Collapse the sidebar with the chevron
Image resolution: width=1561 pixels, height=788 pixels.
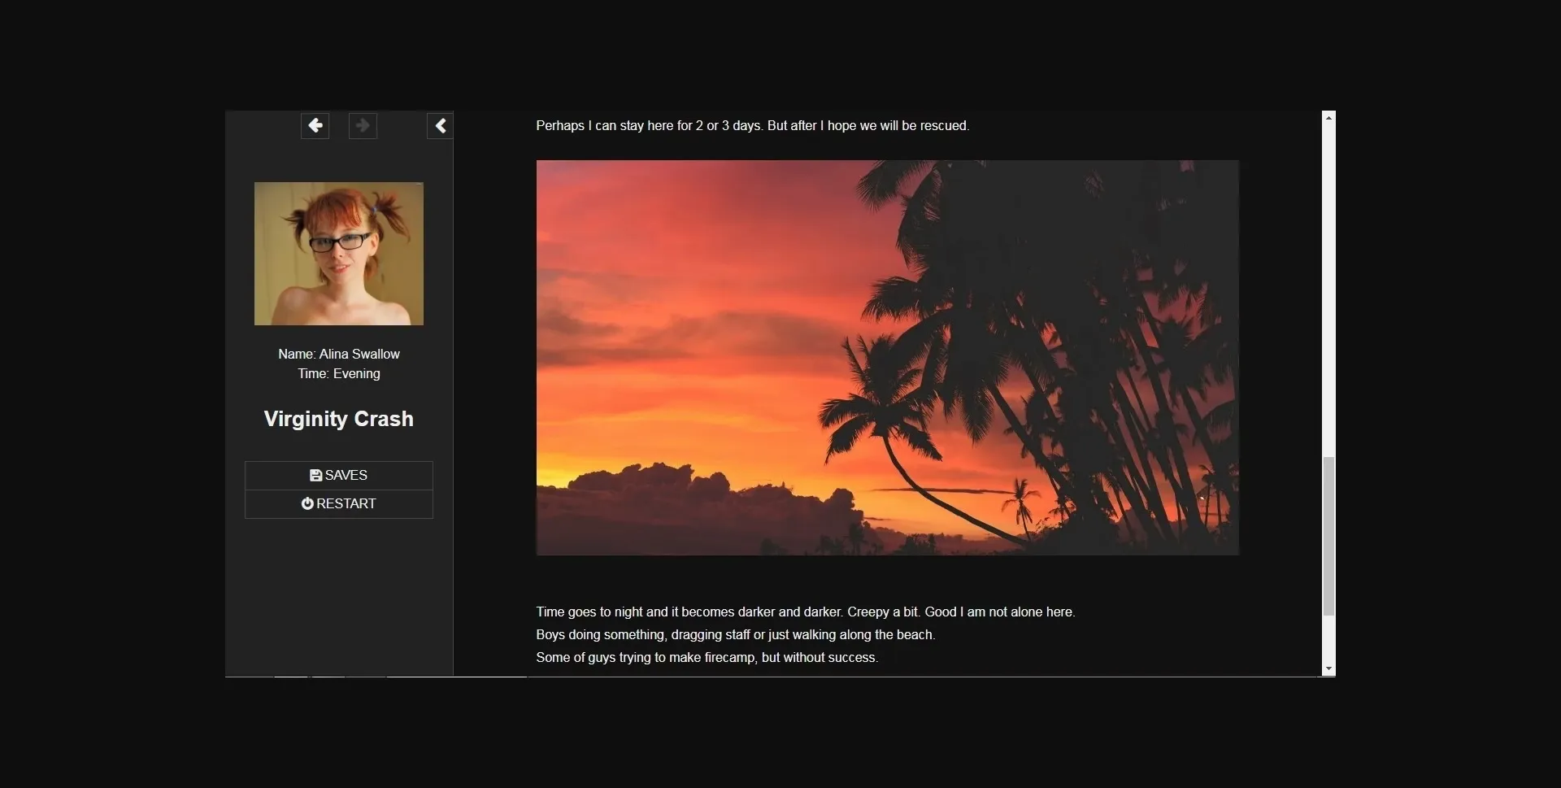(440, 126)
